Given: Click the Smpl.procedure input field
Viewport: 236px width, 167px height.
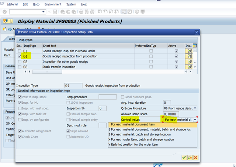Looking at the screenshot, I should (x=107, y=97).
